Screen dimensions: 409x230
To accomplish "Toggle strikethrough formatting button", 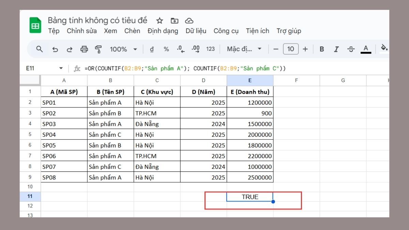I will click(351, 49).
